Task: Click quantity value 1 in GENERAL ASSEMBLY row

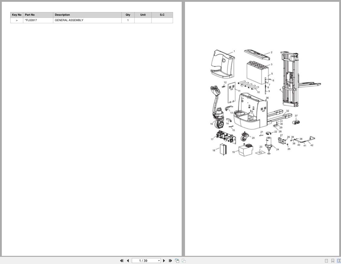Action: tap(128, 20)
